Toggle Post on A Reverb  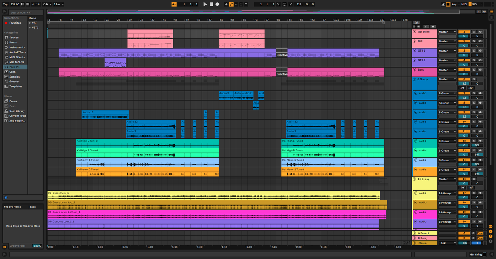pyautogui.click(x=480, y=233)
